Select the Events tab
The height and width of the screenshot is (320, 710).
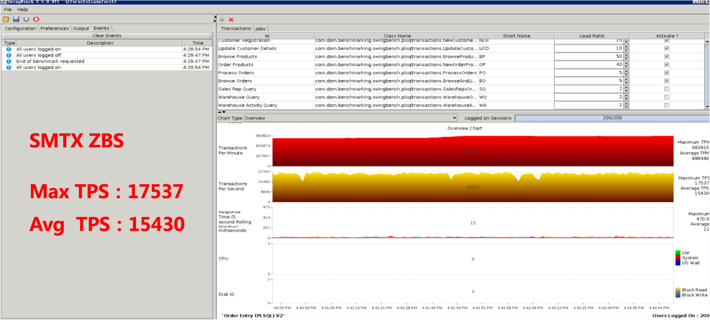pos(101,28)
